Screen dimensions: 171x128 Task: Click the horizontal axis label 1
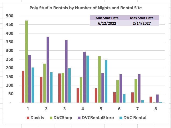pyautogui.click(x=28, y=109)
